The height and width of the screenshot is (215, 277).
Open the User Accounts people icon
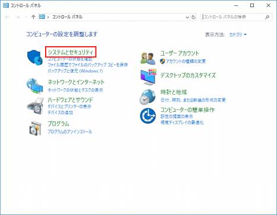[148, 58]
